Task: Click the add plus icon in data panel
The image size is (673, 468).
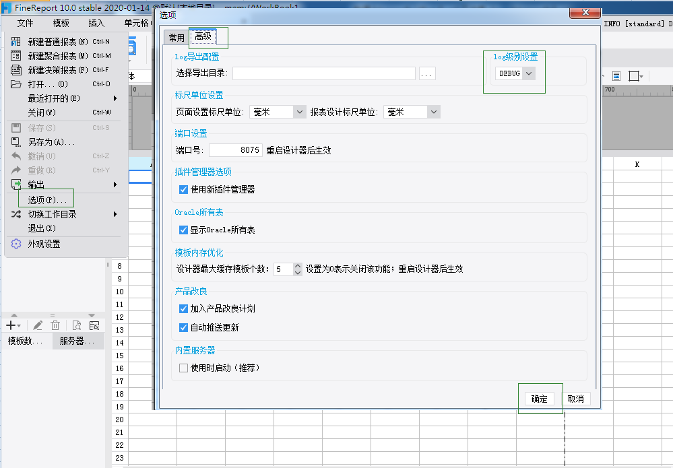Action: click(x=13, y=326)
